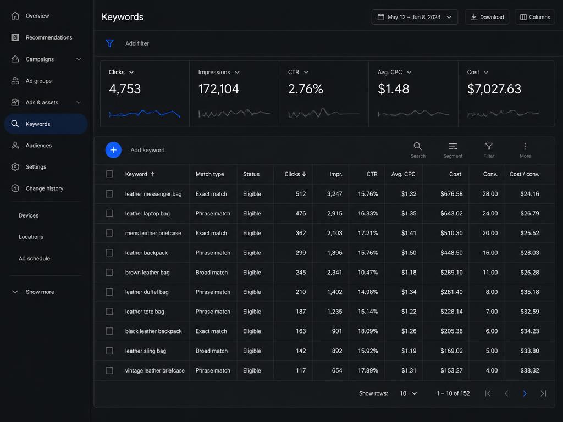Open table Search tool
The height and width of the screenshot is (422, 563).
coord(418,150)
